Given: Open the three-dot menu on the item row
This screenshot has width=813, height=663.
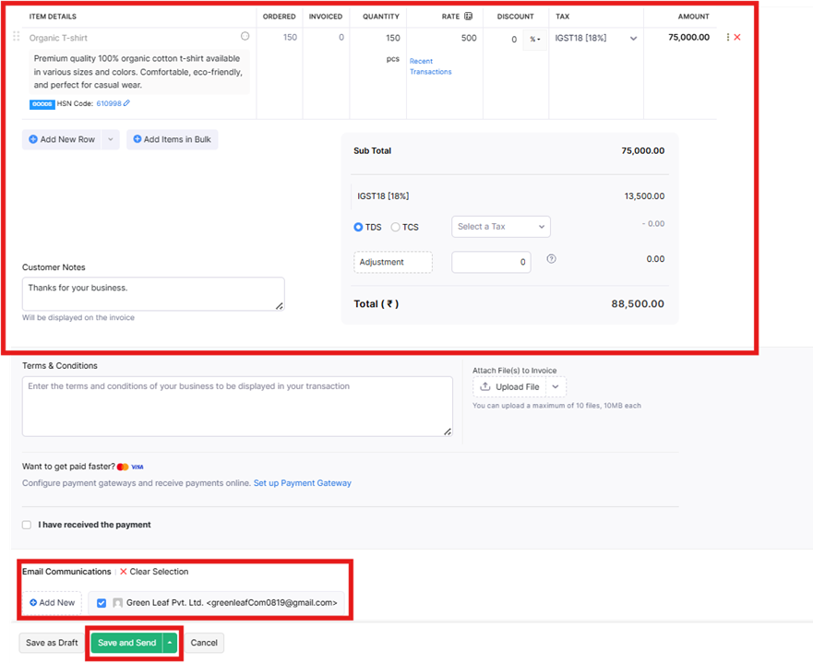Looking at the screenshot, I should pyautogui.click(x=726, y=37).
